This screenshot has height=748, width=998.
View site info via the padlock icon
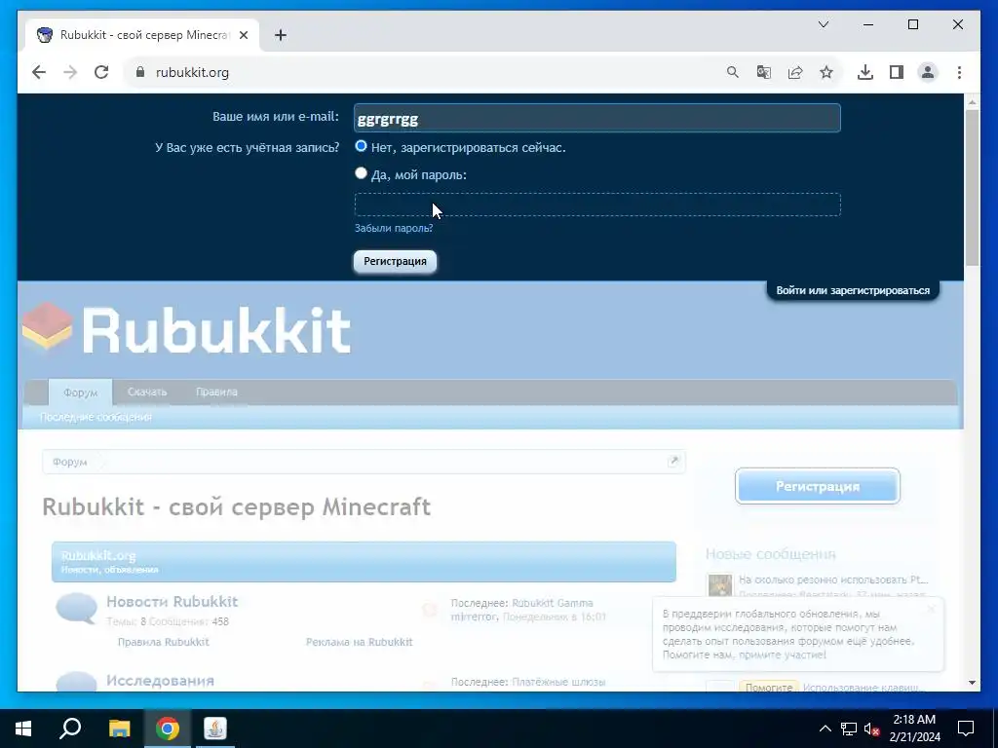click(140, 72)
